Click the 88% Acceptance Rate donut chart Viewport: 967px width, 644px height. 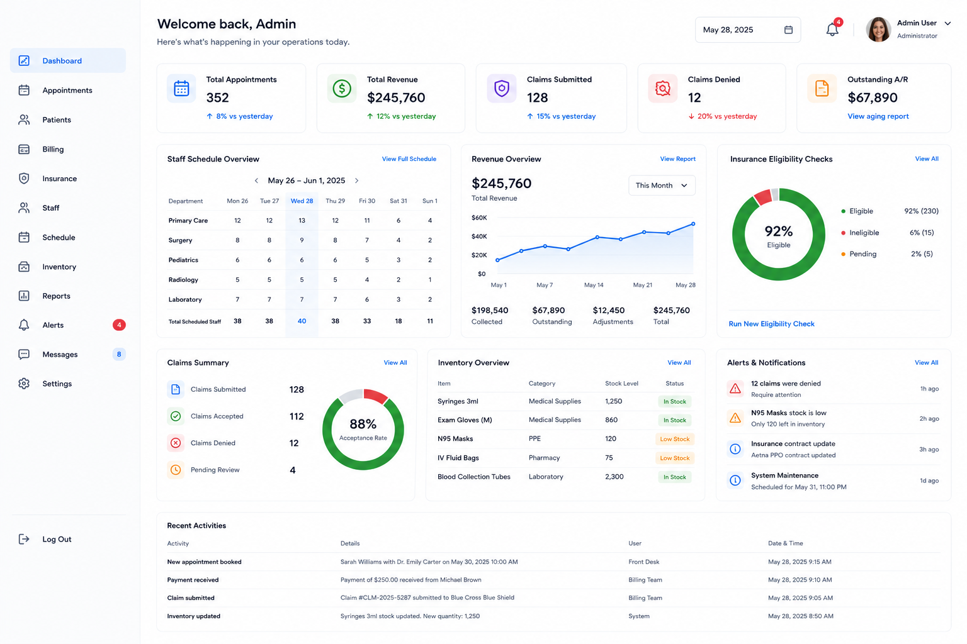pos(363,430)
